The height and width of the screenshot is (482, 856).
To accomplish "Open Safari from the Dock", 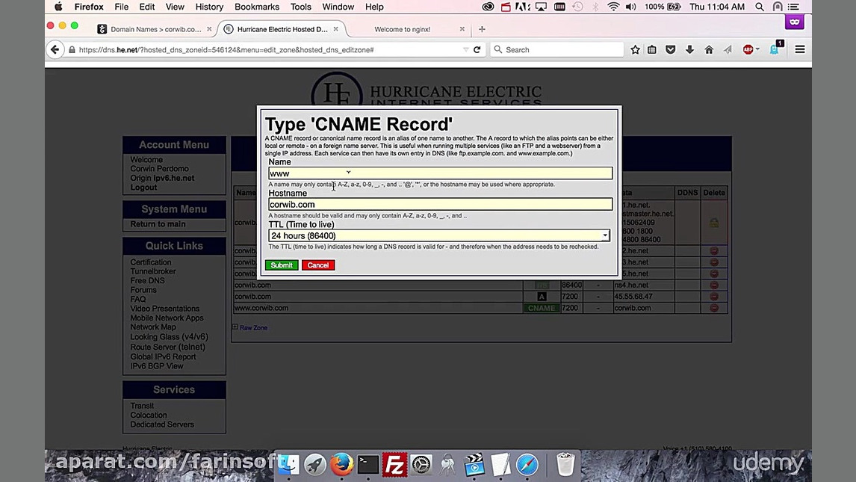I will tap(527, 465).
